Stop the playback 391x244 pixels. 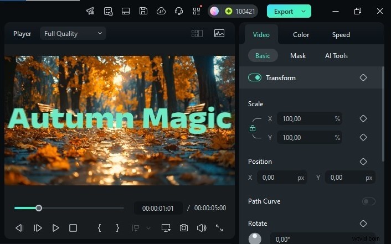73,228
